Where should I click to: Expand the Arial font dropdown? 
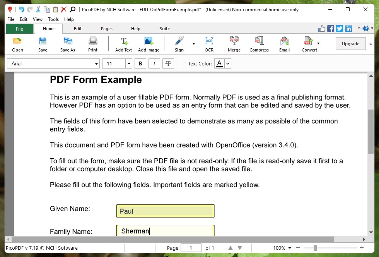point(96,64)
